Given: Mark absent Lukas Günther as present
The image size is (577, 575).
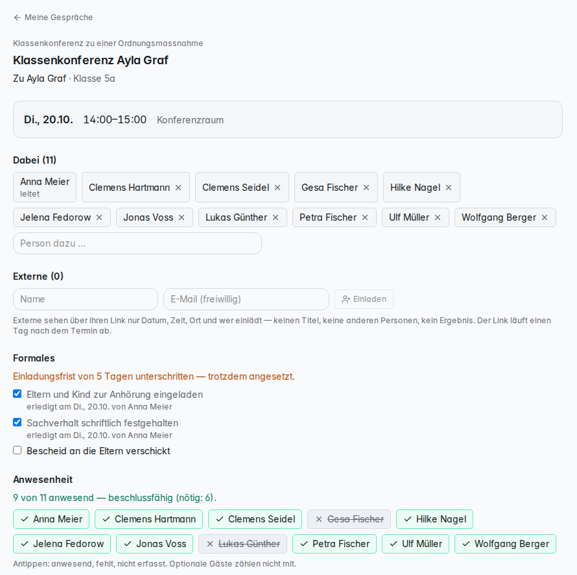Looking at the screenshot, I should click(243, 544).
